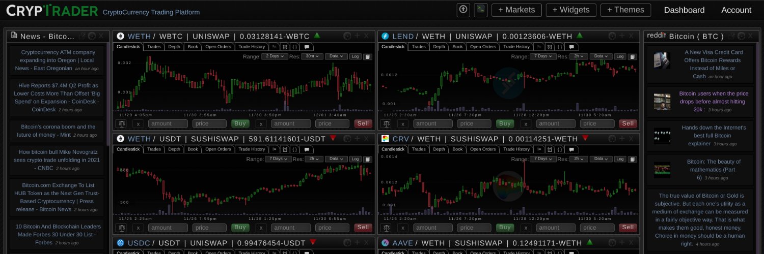Open settings gear of WETH/WBTC panel
The image size is (764, 254).
347,36
